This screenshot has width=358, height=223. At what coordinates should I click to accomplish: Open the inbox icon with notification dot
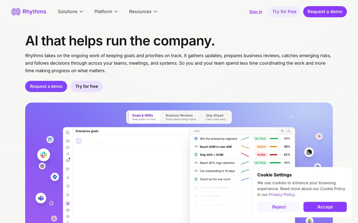point(68,160)
